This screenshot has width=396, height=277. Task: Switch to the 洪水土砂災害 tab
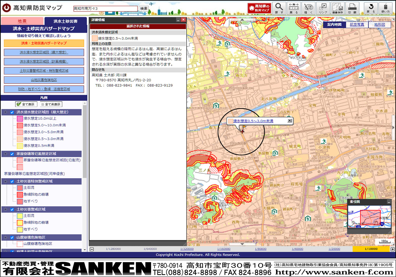pos(66,21)
